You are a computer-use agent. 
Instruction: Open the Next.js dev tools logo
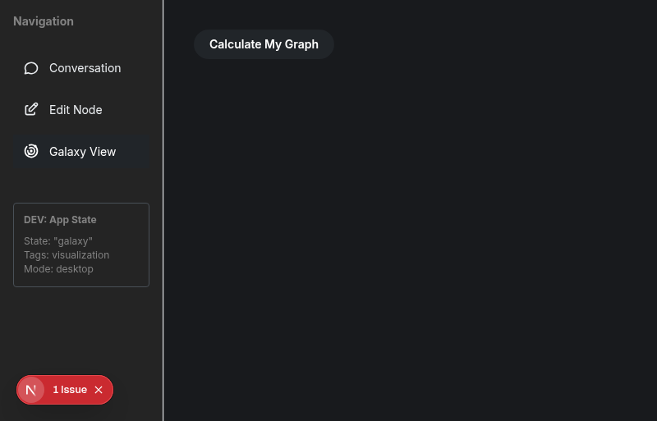point(31,390)
